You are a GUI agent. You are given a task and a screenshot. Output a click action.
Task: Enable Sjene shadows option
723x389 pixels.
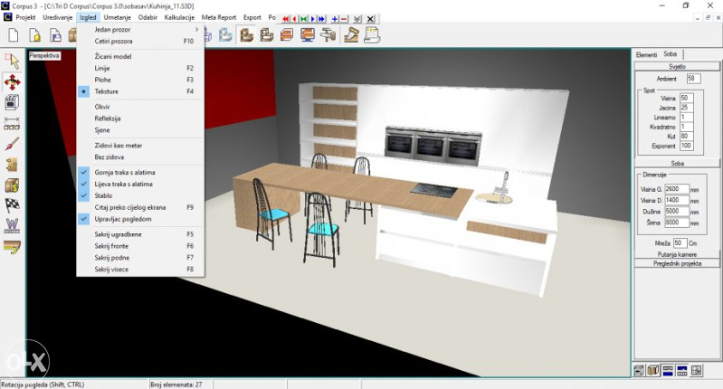click(x=140, y=130)
